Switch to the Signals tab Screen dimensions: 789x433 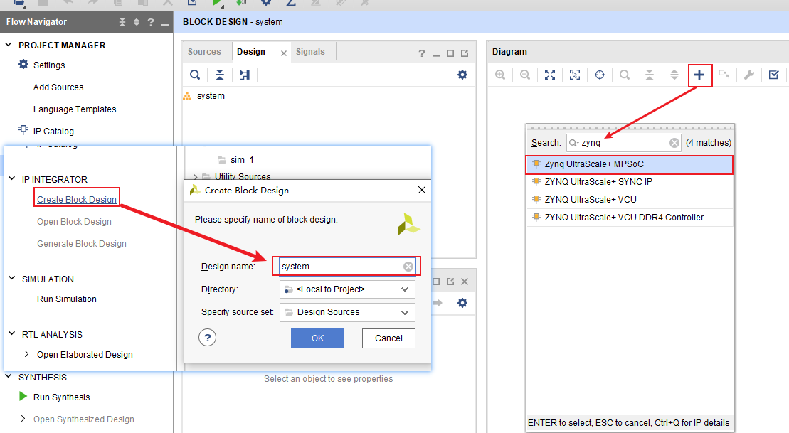tap(310, 52)
